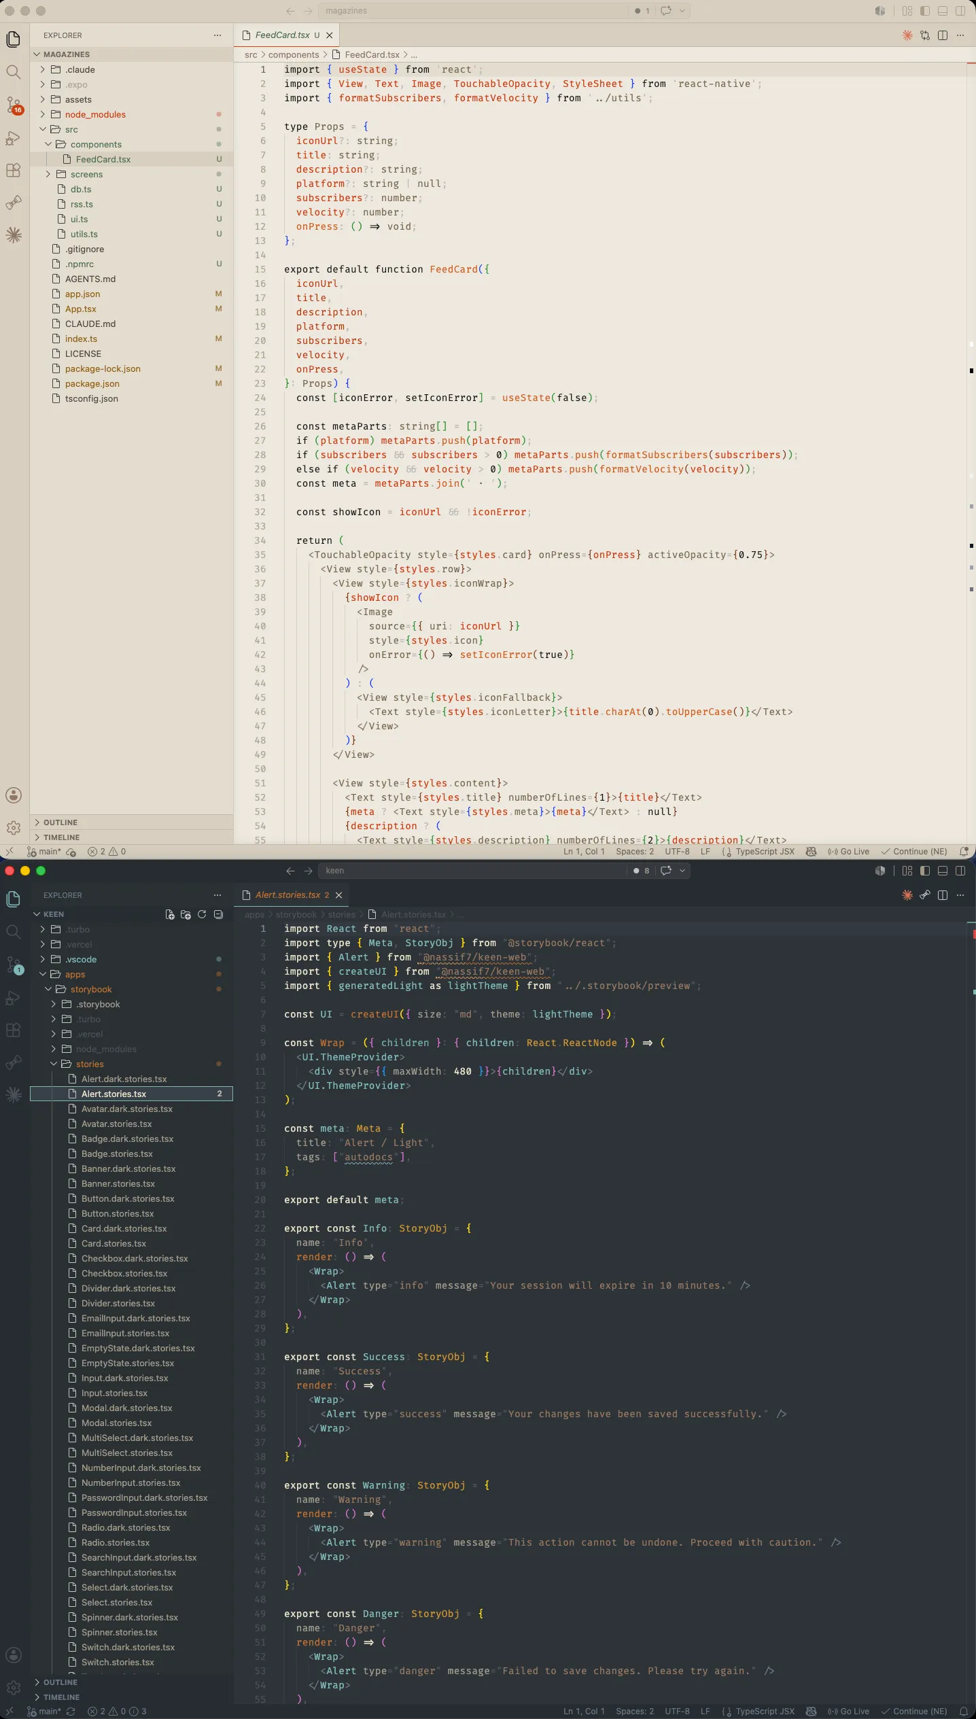Open Source Control with 16 badge

coord(14,105)
